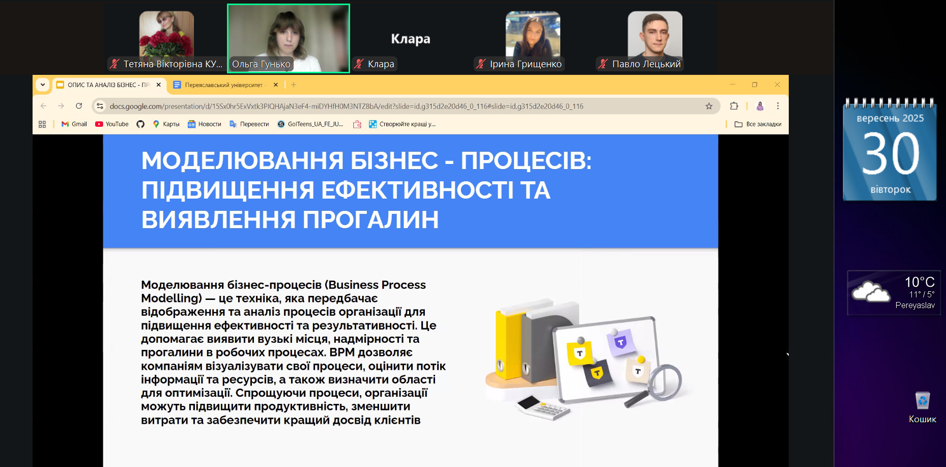Open the GitHub bookmark icon
This screenshot has width=946, height=467.
coord(140,124)
